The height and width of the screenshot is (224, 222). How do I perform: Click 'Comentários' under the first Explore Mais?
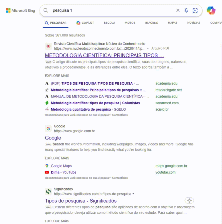coord(120,115)
